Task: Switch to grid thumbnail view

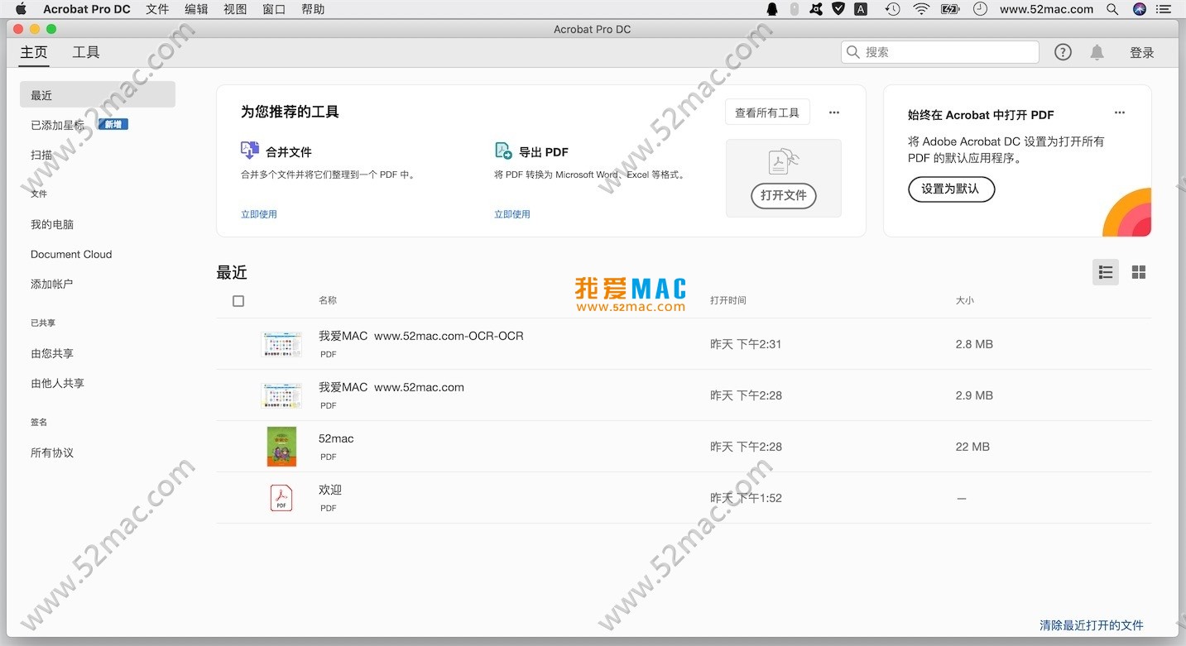Action: [x=1139, y=272]
